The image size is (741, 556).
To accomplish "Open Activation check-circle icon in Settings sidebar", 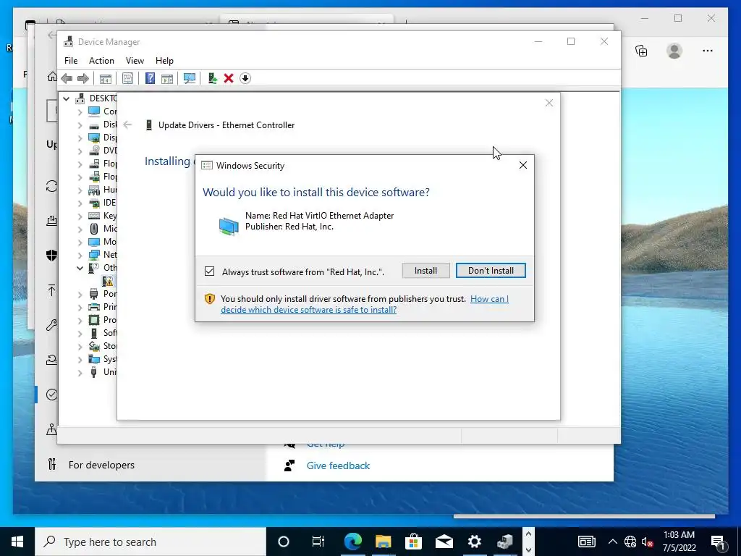I will point(51,395).
